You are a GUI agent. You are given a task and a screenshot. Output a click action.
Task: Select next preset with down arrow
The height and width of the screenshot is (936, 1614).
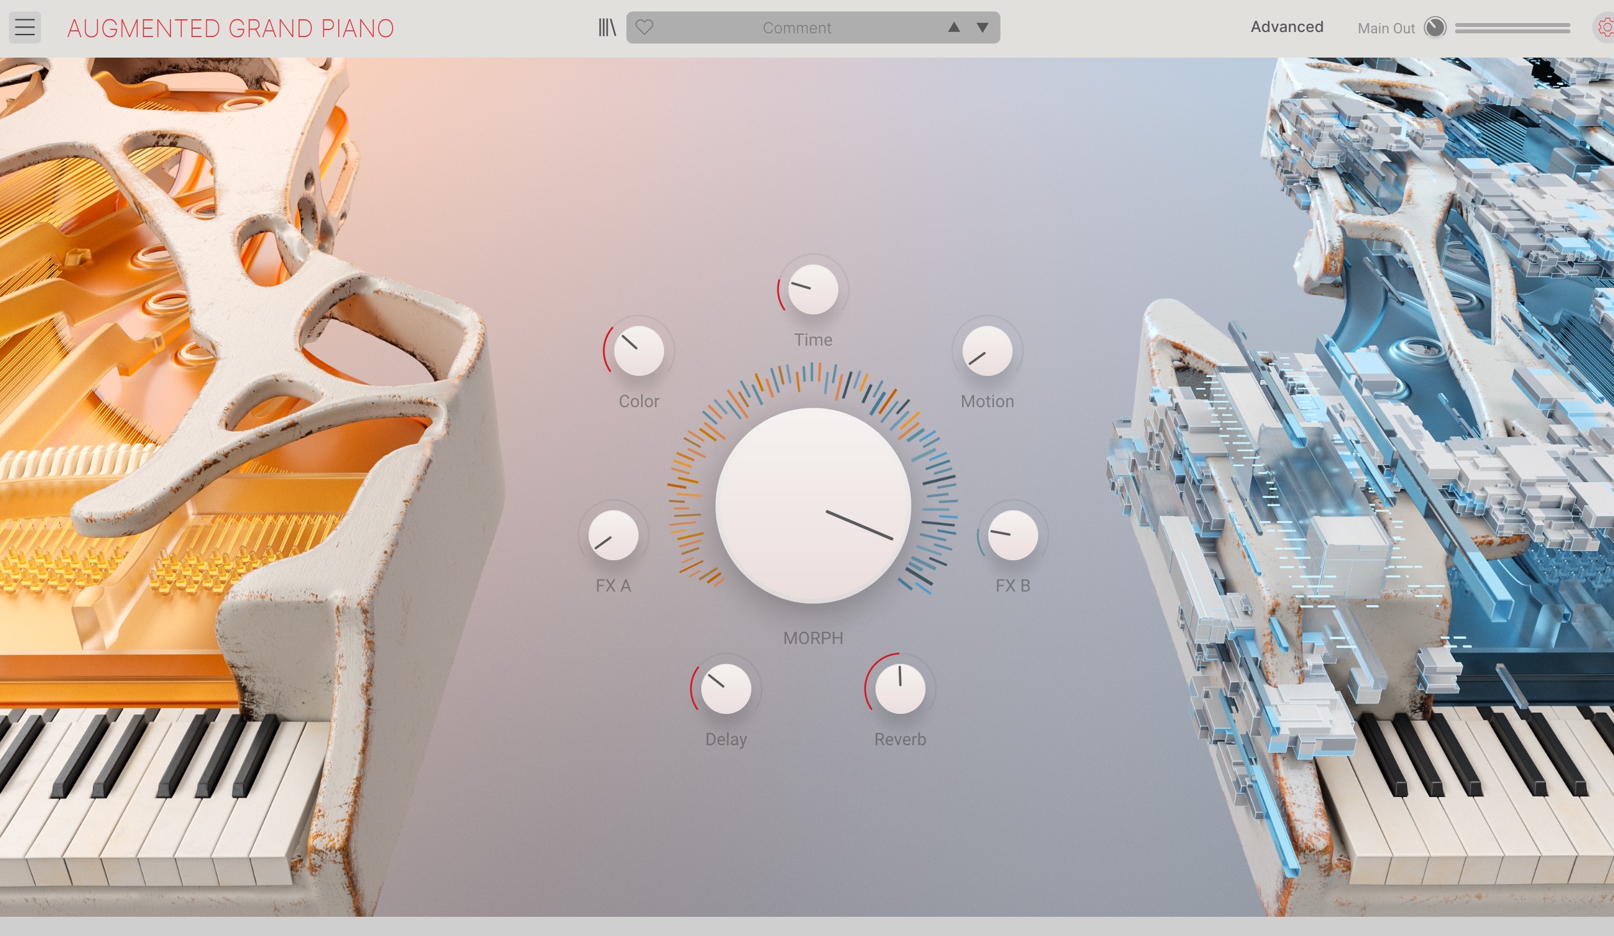[982, 28]
